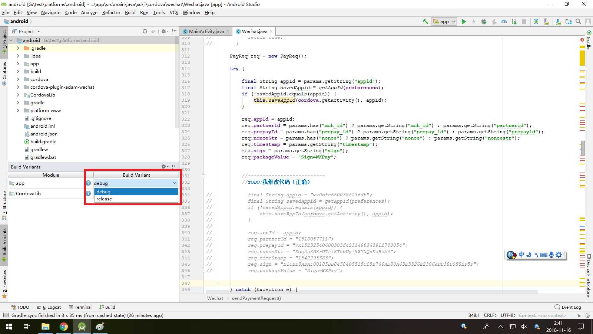
Task: Click info icon beside app build variant
Action: coord(88,183)
